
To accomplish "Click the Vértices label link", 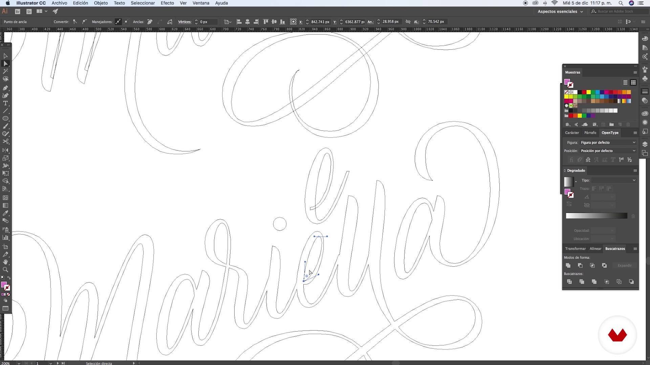I will coord(185,22).
